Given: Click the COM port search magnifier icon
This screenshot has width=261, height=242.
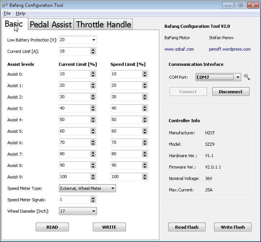Looking at the screenshot, I should [x=247, y=77].
